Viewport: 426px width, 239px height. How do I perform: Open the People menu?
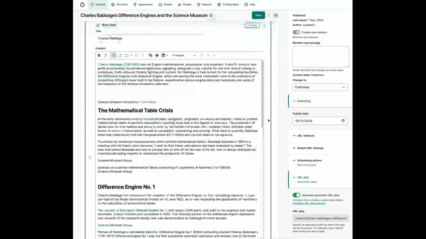point(184,5)
